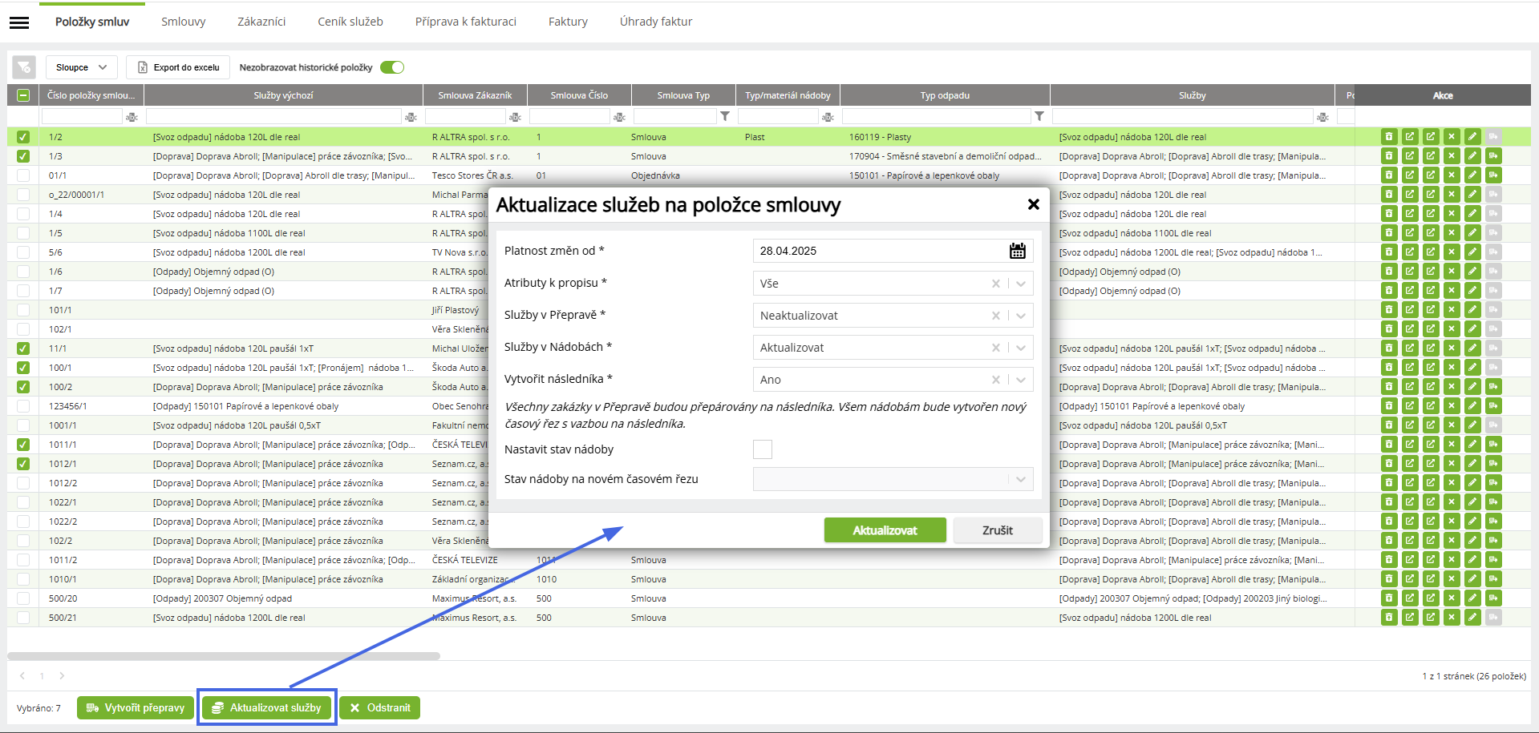Image resolution: width=1539 pixels, height=733 pixels.
Task: Close the Aktualizace služeb dialog
Action: (1034, 204)
